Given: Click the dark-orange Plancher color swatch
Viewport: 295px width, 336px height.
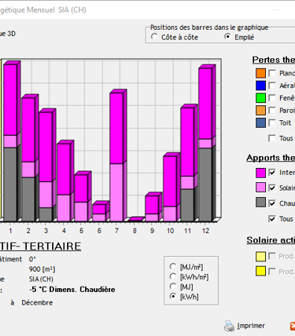Looking at the screenshot, I should pyautogui.click(x=260, y=73).
